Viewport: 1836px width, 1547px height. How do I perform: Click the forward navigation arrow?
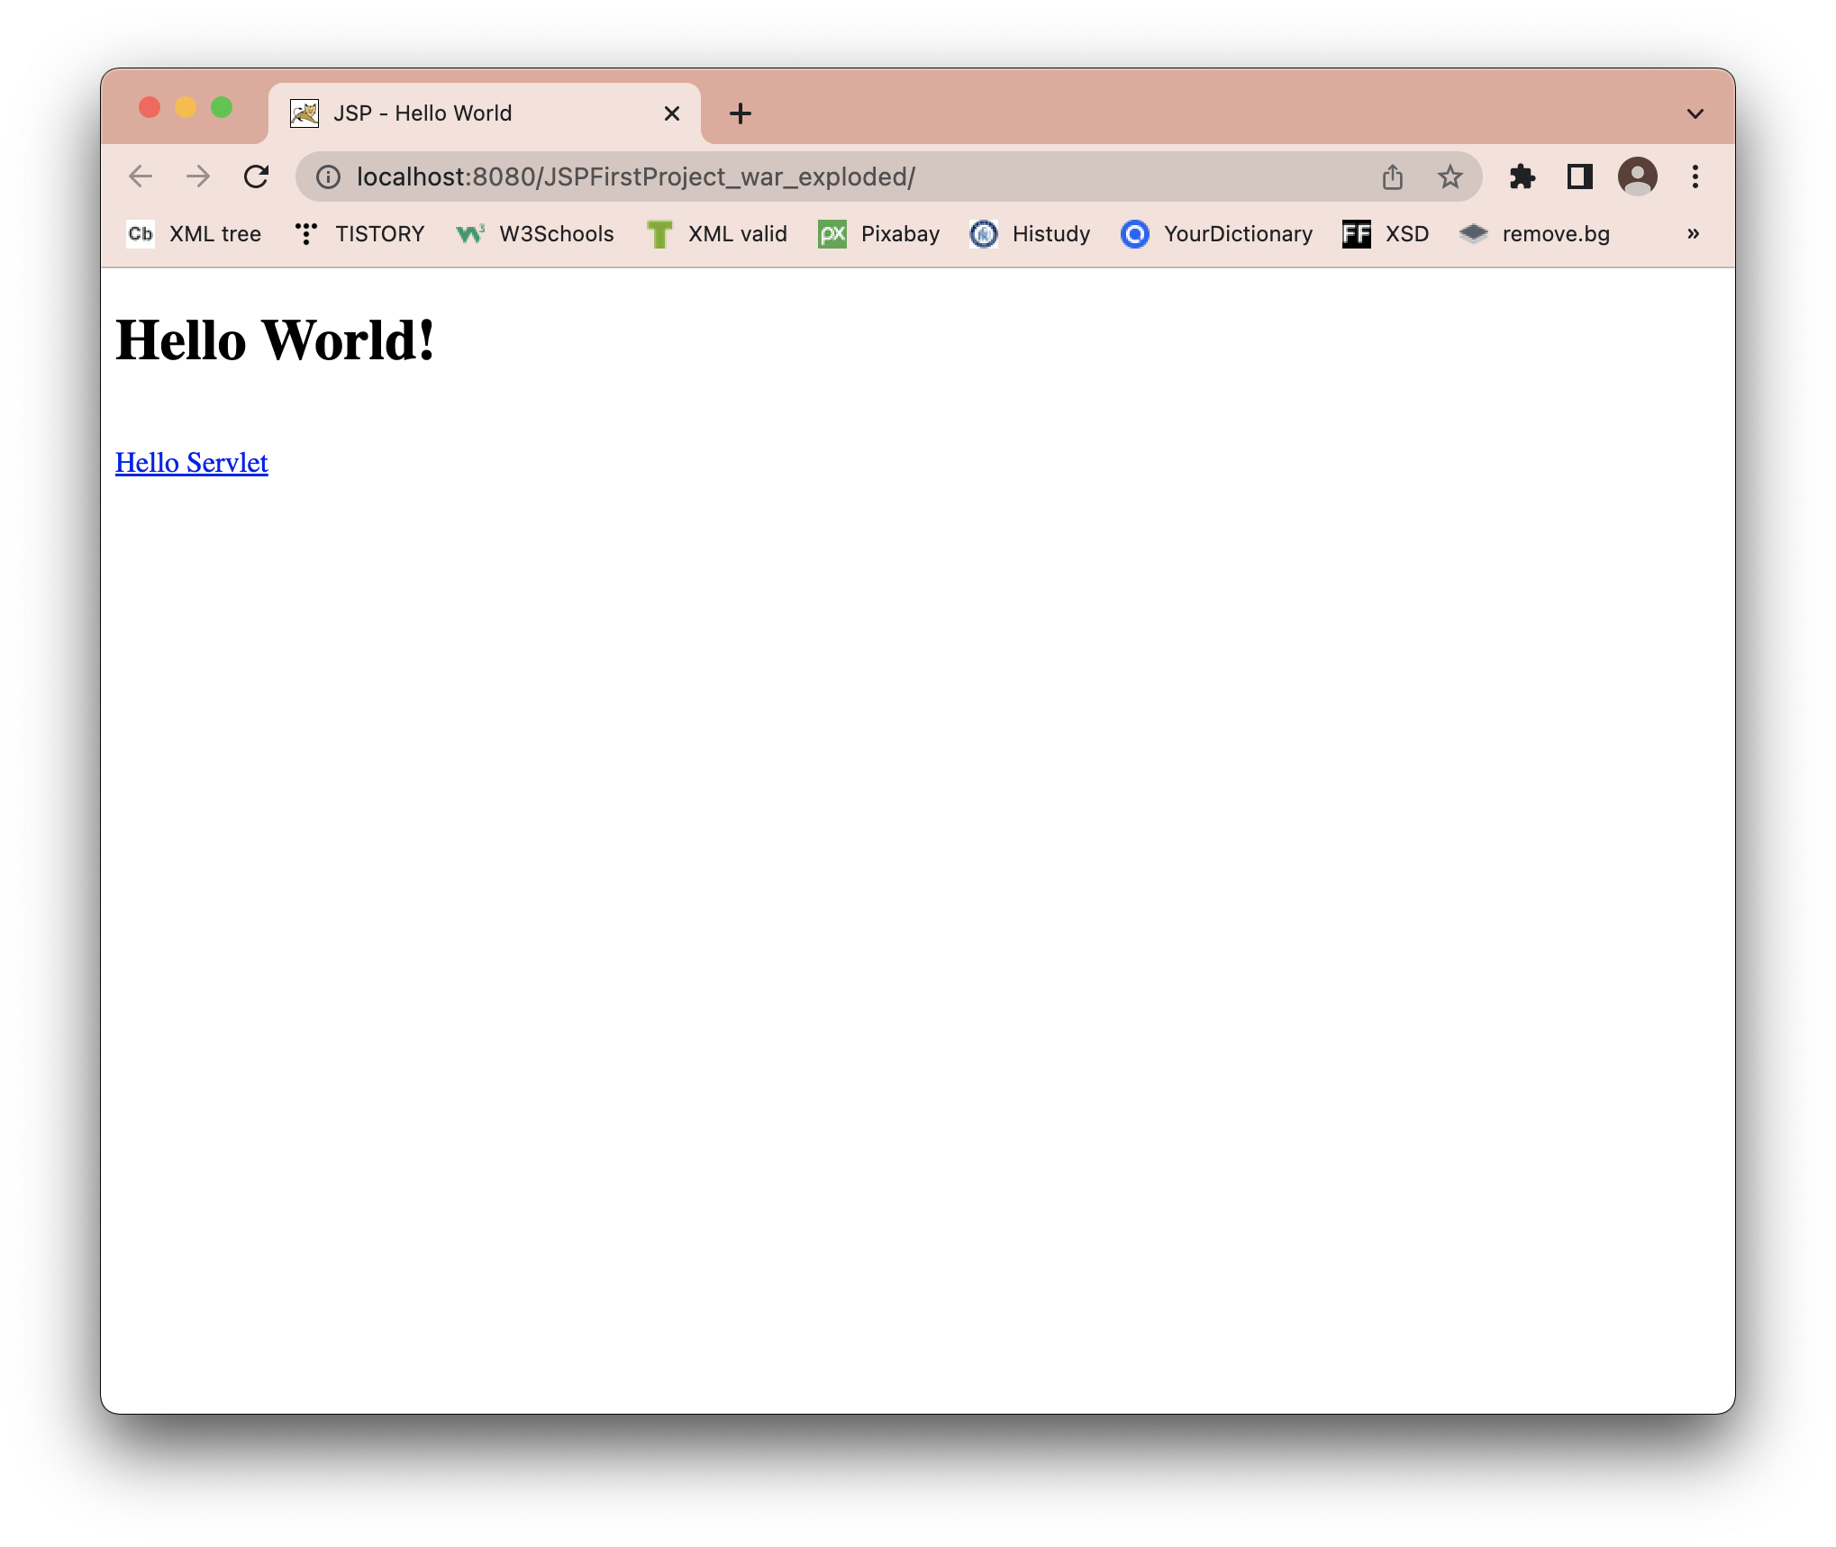198,176
